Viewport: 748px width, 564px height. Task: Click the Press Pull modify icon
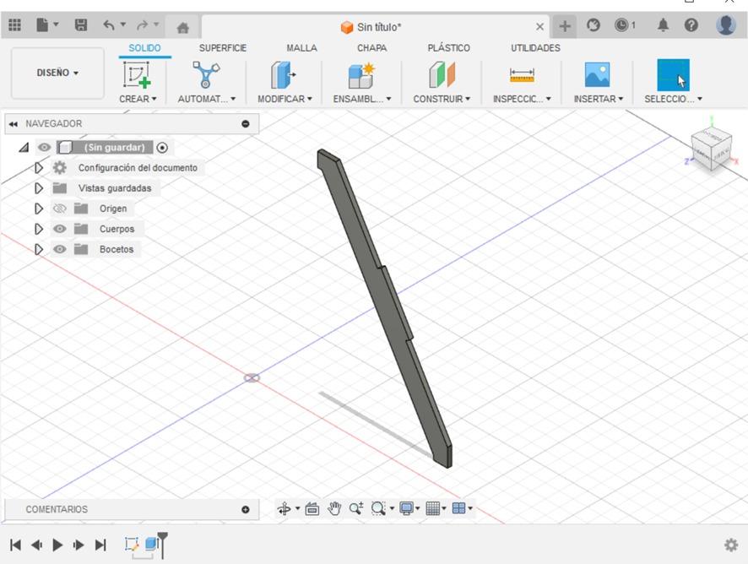click(x=284, y=75)
